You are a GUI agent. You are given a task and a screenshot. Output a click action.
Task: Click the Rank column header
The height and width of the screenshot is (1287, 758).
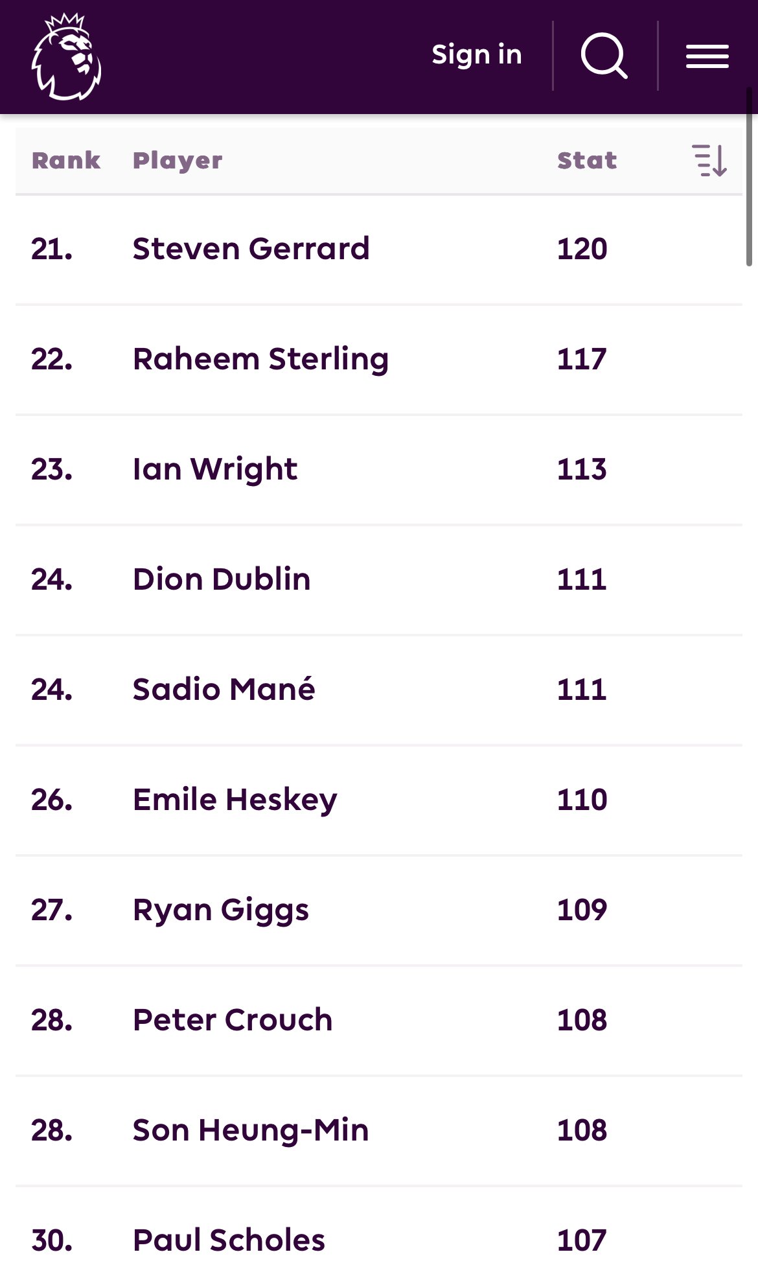click(66, 160)
